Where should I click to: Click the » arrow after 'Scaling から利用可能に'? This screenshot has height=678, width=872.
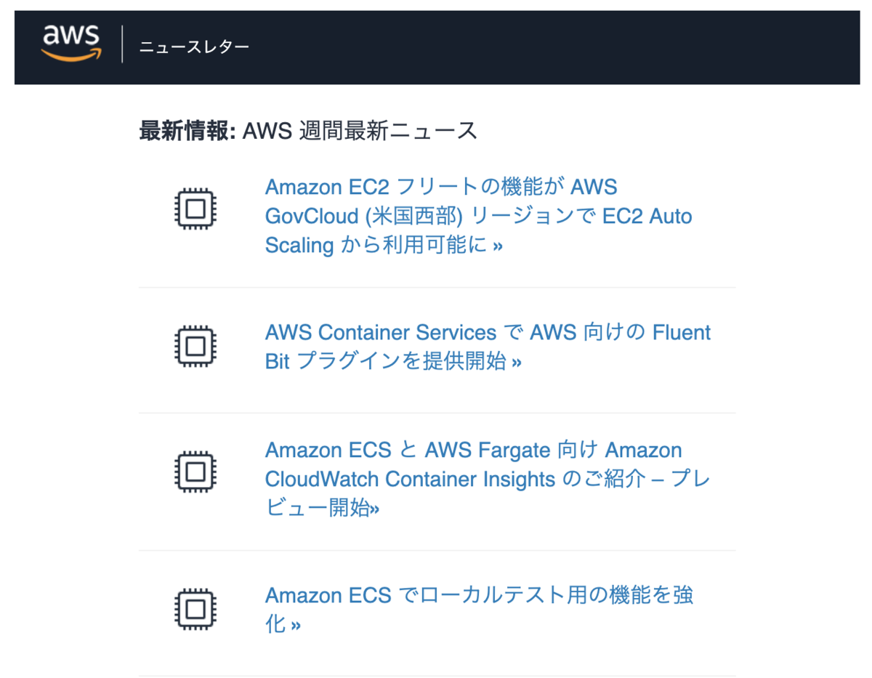click(x=498, y=246)
